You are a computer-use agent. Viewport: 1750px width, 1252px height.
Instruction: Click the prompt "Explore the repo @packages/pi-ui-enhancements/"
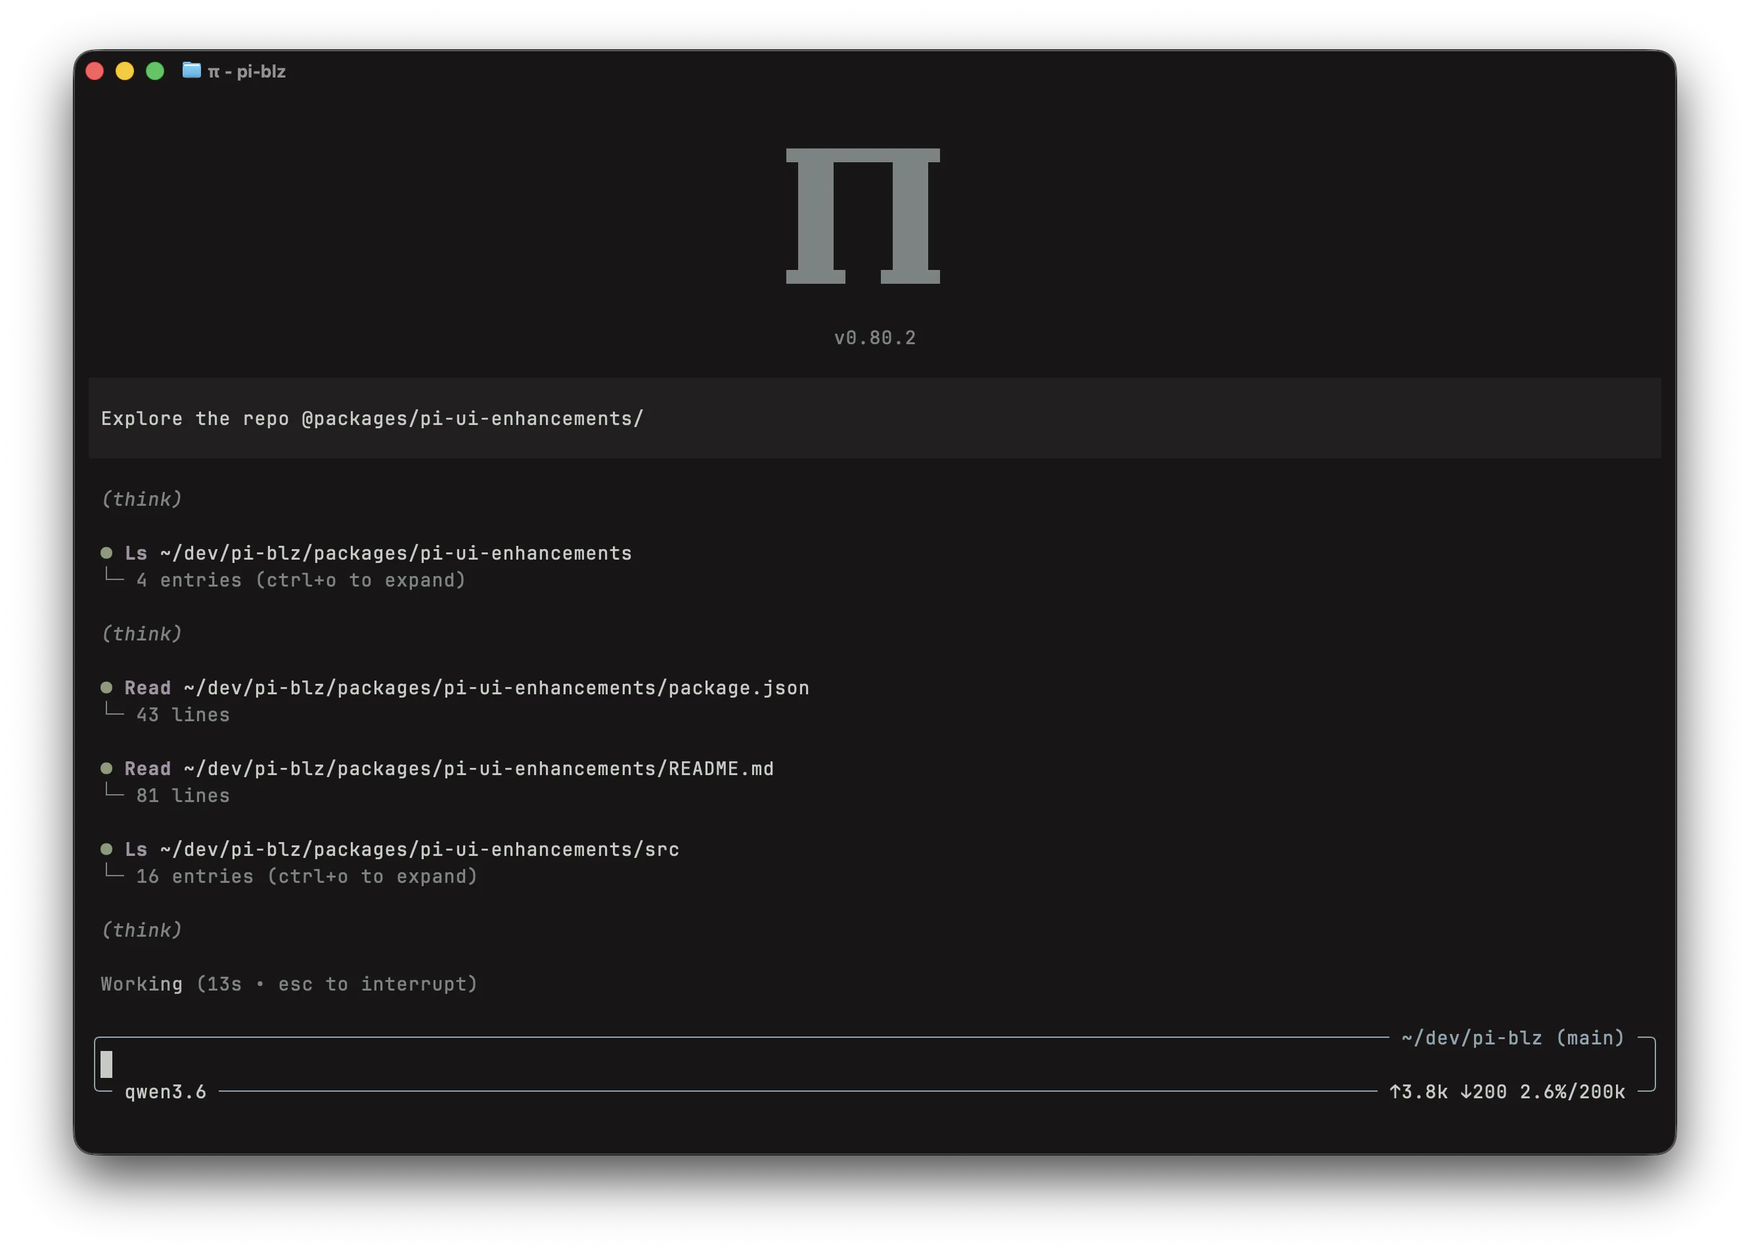click(x=372, y=418)
